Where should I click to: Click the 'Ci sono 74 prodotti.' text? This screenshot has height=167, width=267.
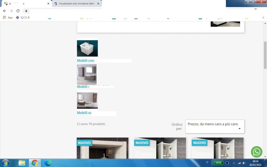tap(91, 124)
